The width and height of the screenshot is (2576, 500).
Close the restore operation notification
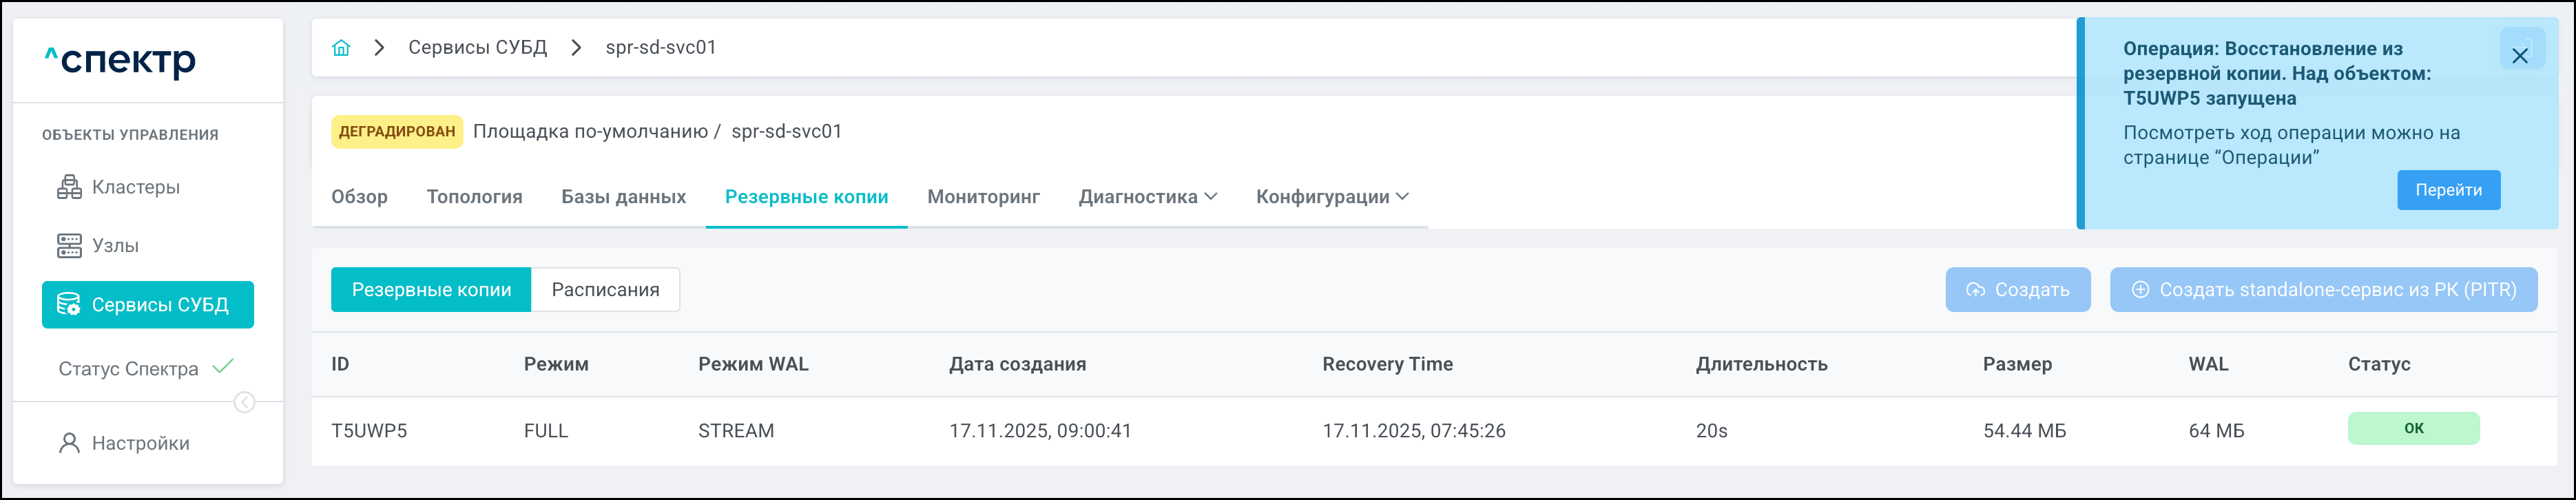tap(2519, 56)
